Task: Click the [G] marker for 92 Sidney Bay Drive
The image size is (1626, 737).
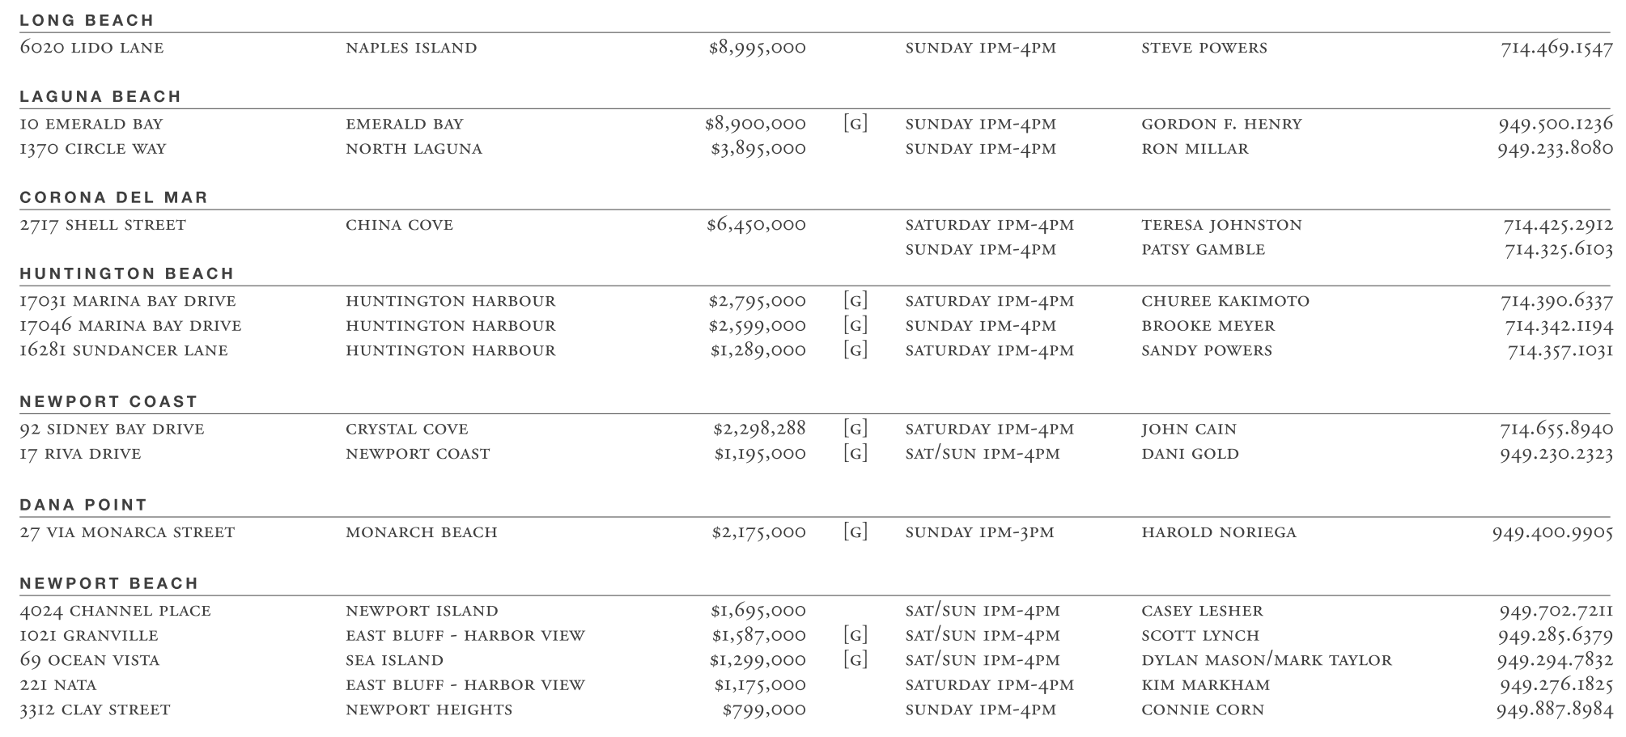Action: pos(855,429)
